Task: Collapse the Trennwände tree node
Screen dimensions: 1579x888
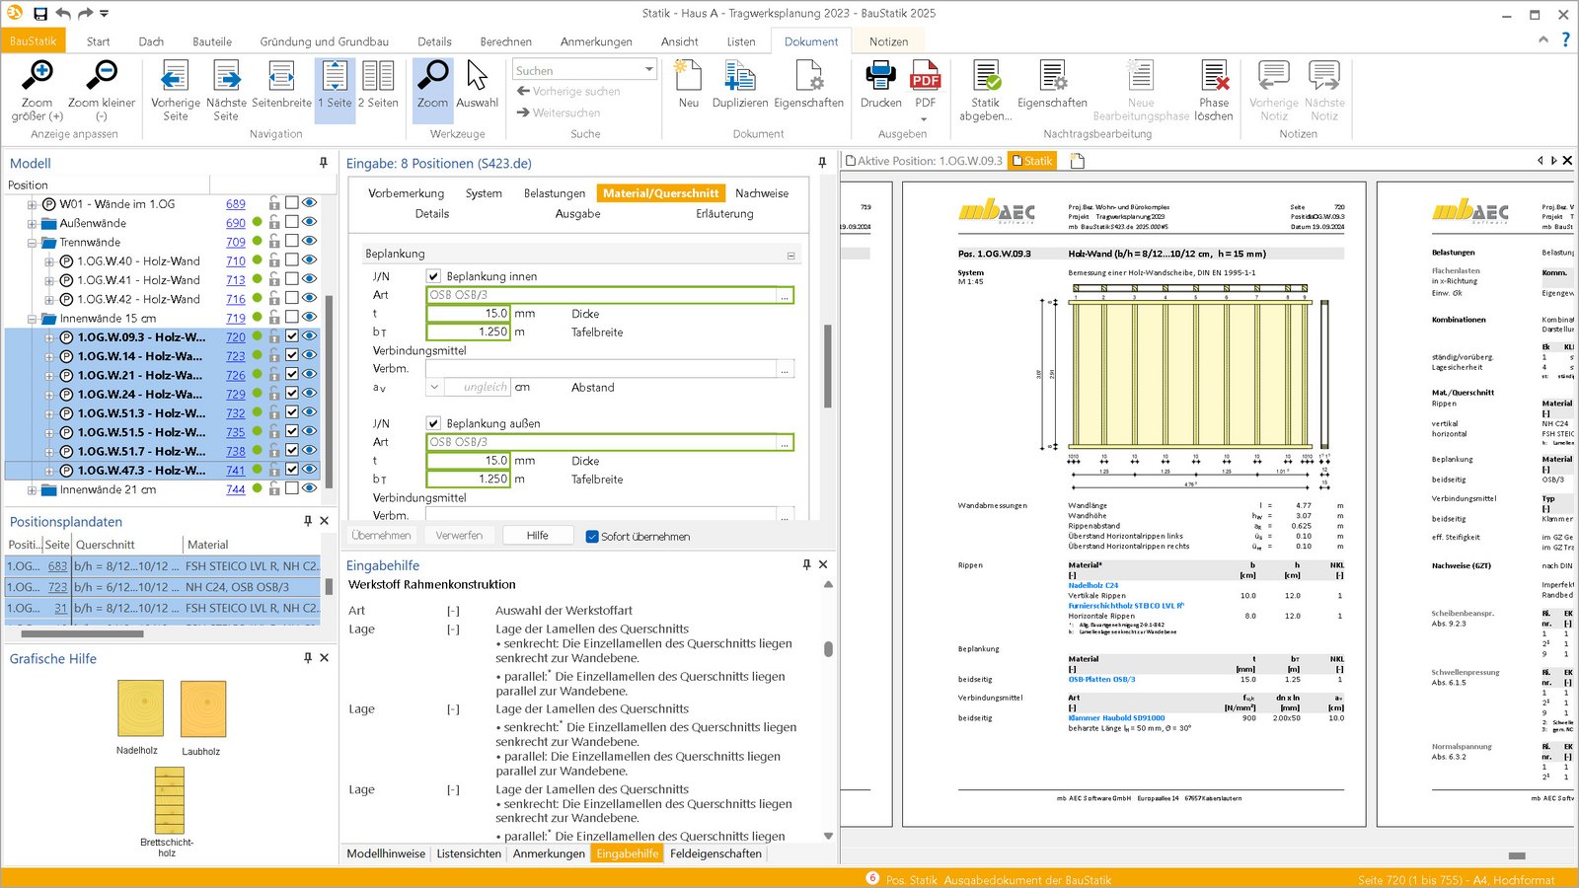Action: tap(32, 243)
